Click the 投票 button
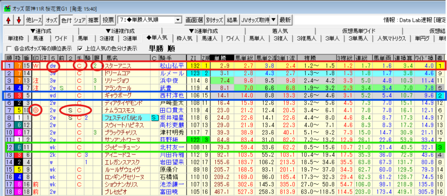This screenshot has height=196, width=447. (x=108, y=20)
